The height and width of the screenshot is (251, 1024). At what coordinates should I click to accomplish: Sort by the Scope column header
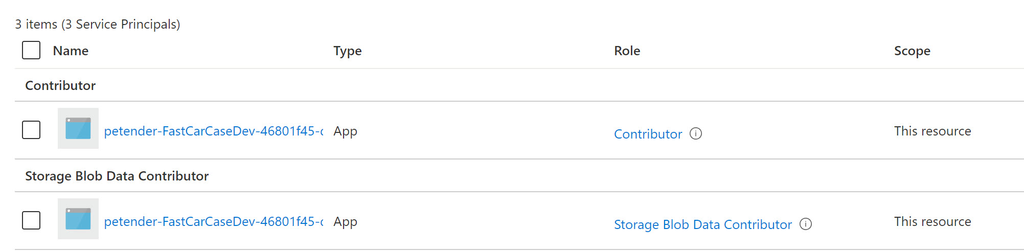pos(912,51)
